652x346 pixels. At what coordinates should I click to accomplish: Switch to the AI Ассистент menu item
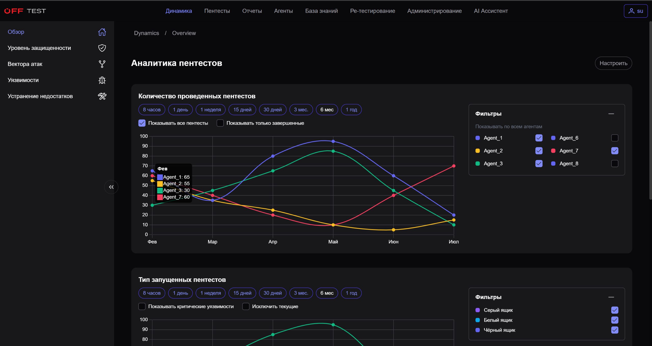coord(491,11)
